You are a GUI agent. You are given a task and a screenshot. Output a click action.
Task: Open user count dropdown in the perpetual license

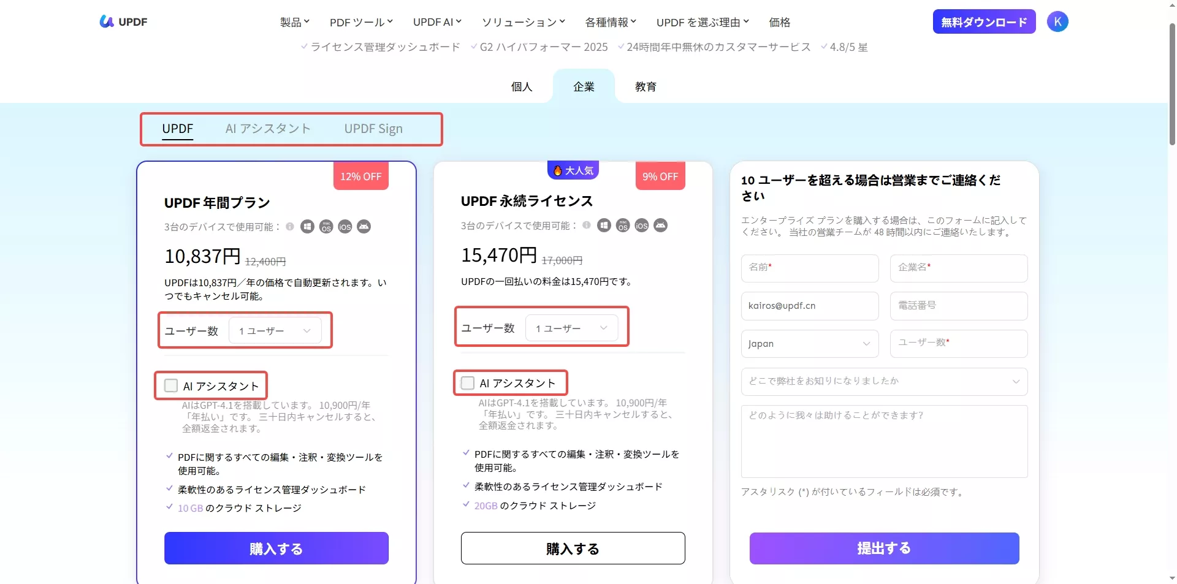tap(572, 328)
